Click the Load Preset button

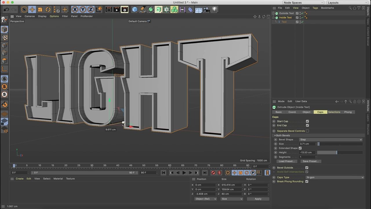tap(286, 161)
